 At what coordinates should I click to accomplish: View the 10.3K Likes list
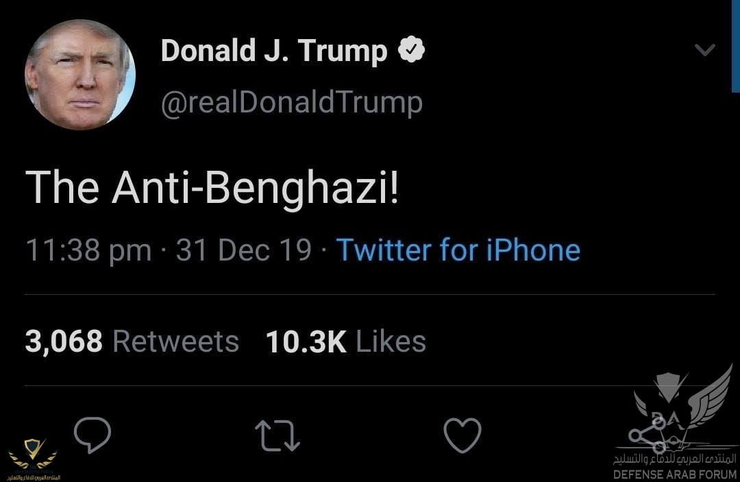(x=345, y=341)
